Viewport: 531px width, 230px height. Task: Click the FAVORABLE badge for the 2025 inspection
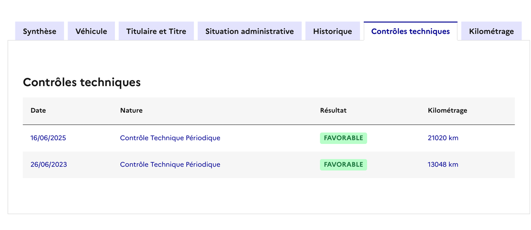(343, 138)
